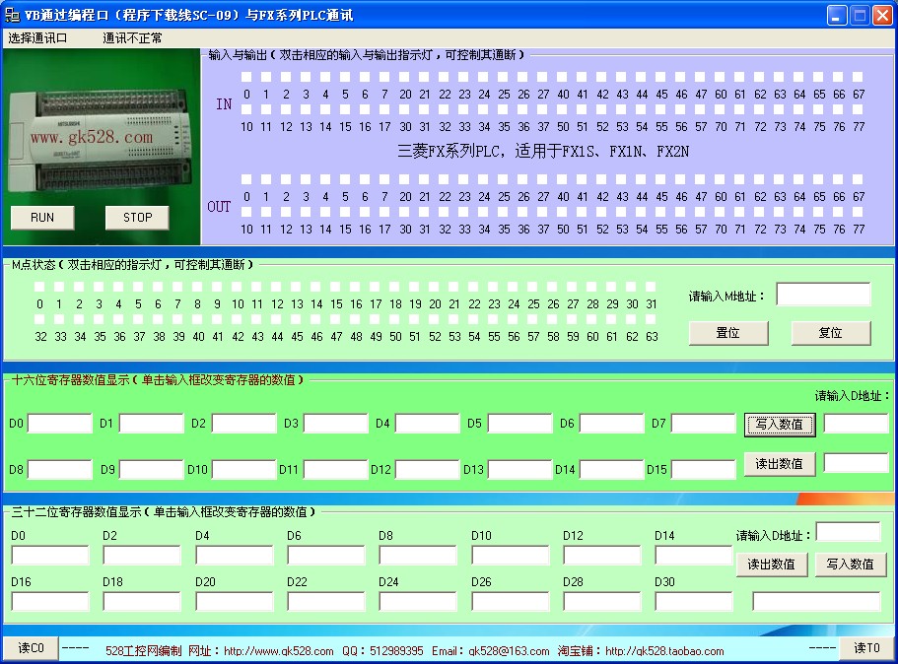Toggle the OUT indicator light for output 67
Image resolution: width=898 pixels, height=664 pixels.
[x=858, y=179]
